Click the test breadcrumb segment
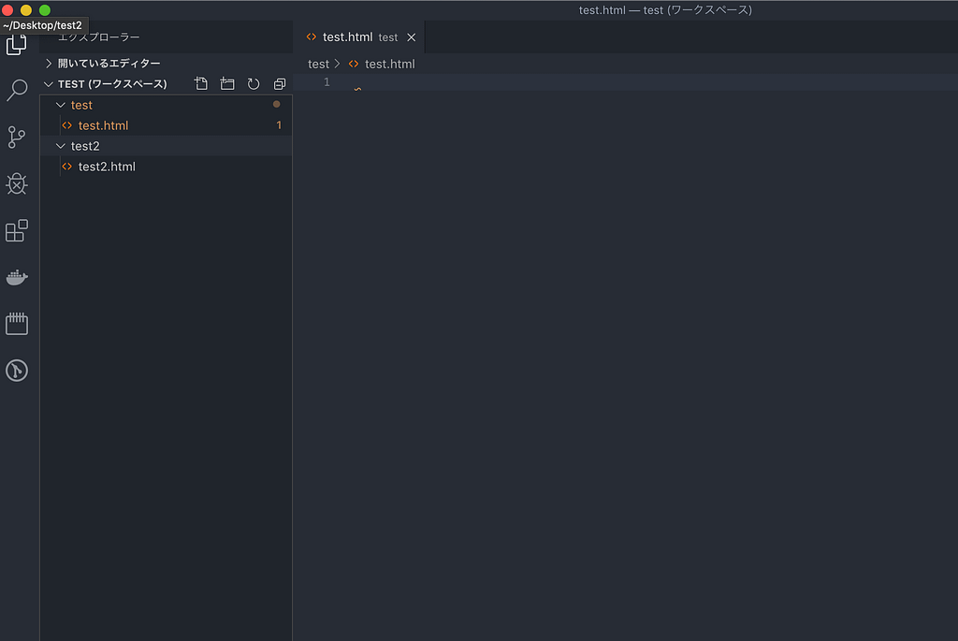This screenshot has height=641, width=958. tap(318, 64)
